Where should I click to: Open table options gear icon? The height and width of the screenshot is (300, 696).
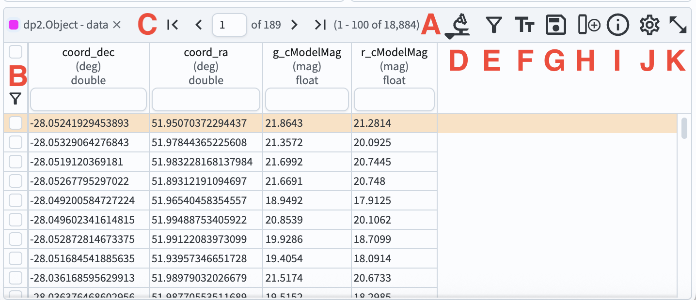(x=649, y=25)
